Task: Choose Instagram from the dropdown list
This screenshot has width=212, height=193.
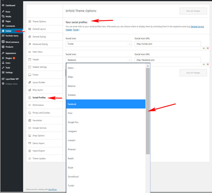Action: tap(106, 131)
